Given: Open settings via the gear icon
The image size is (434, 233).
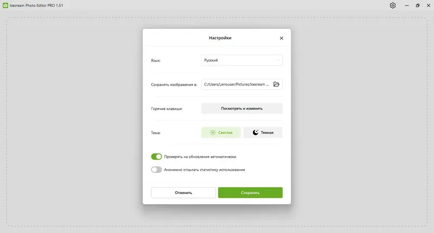Looking at the screenshot, I should point(392,5).
